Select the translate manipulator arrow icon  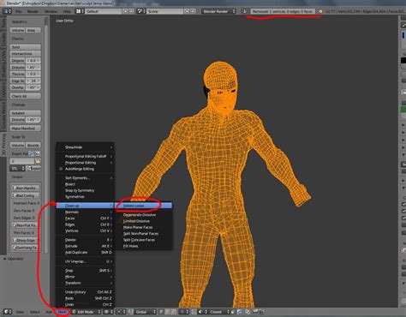pyautogui.click(x=161, y=312)
